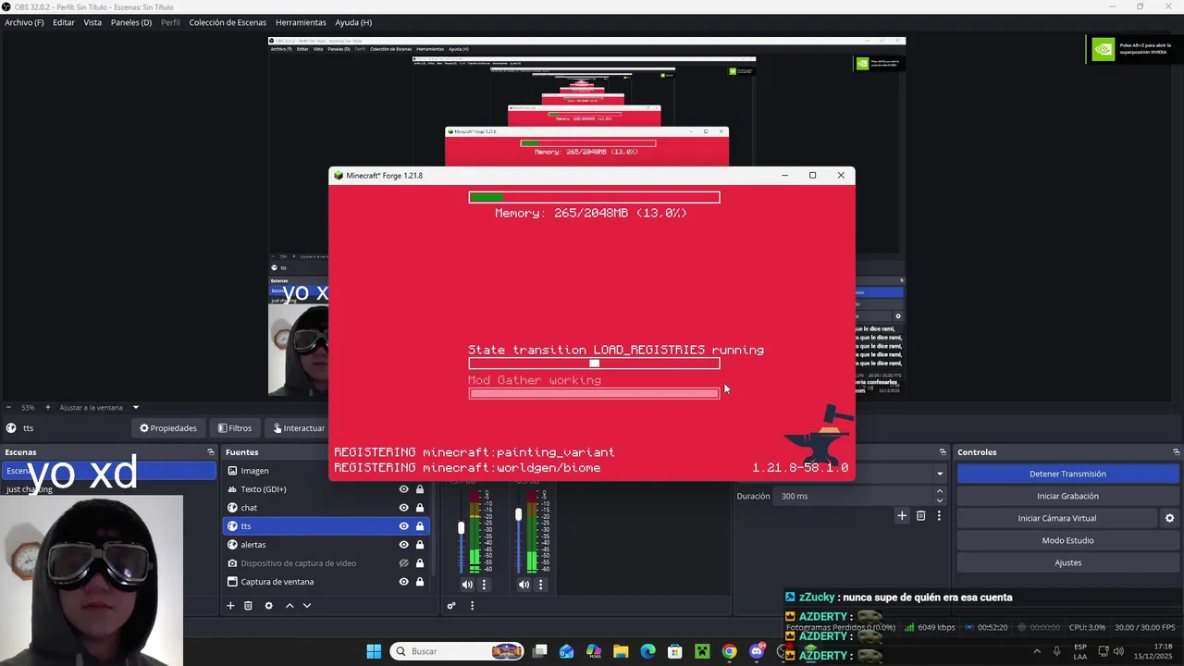
Task: Unlock the chat source
Action: [420, 508]
